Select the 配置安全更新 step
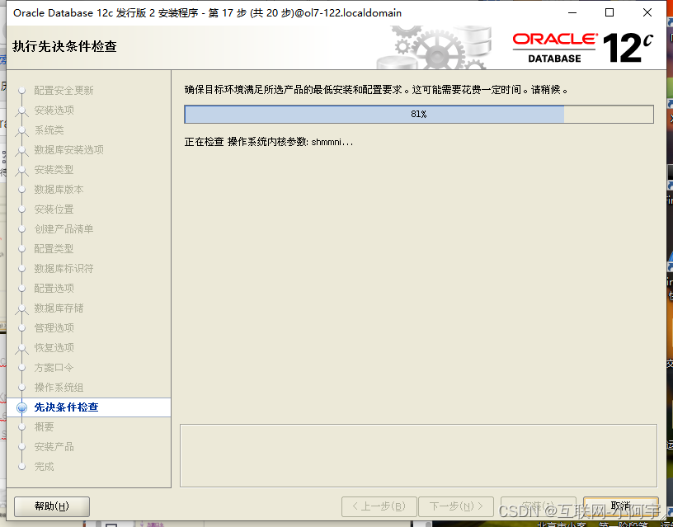 [64, 91]
